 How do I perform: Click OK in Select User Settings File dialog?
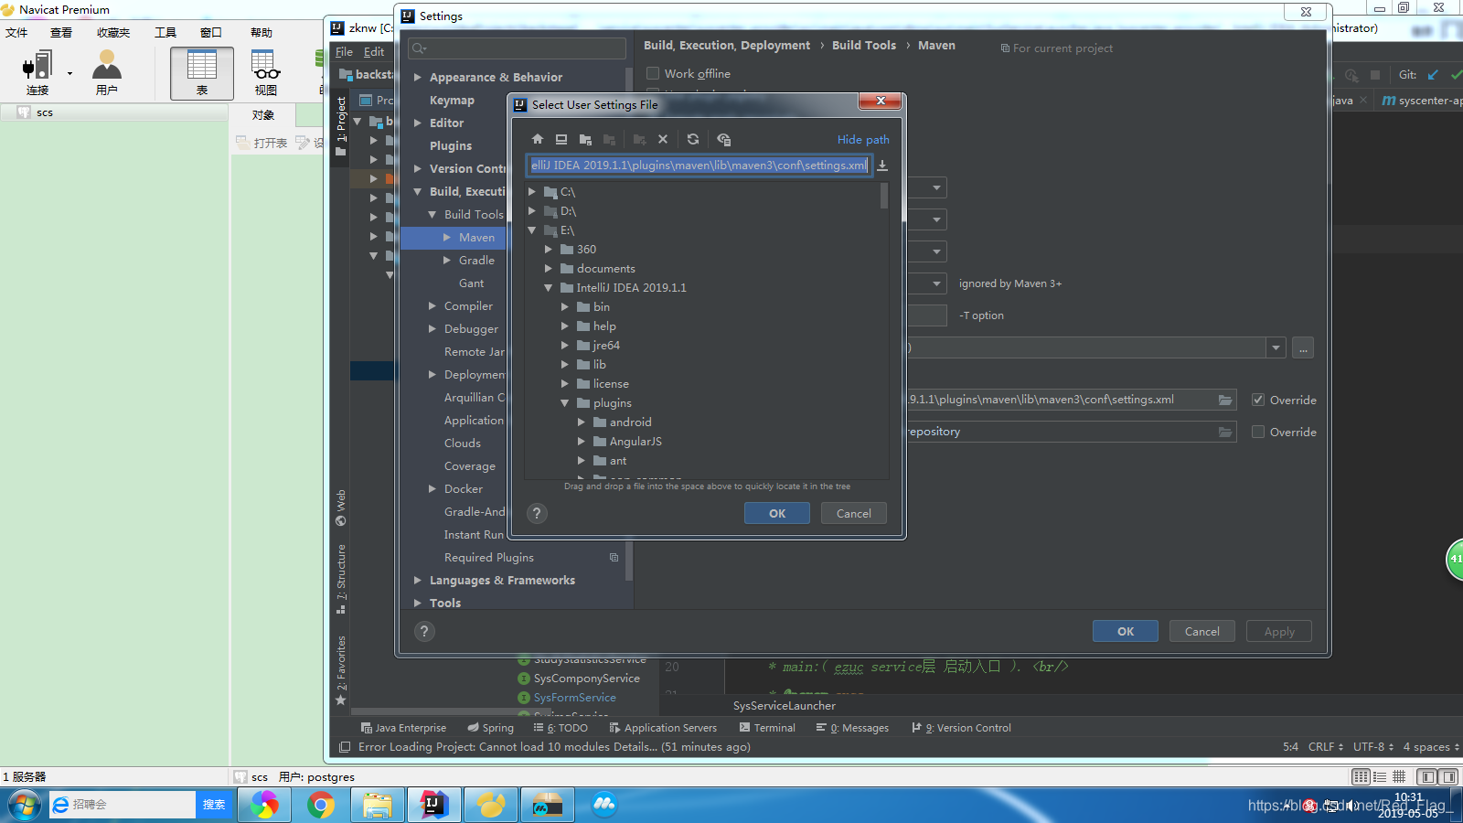(777, 513)
